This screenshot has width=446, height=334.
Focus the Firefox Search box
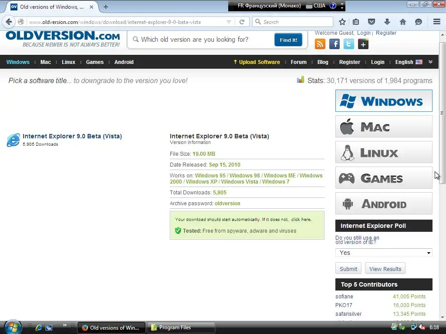click(x=292, y=22)
